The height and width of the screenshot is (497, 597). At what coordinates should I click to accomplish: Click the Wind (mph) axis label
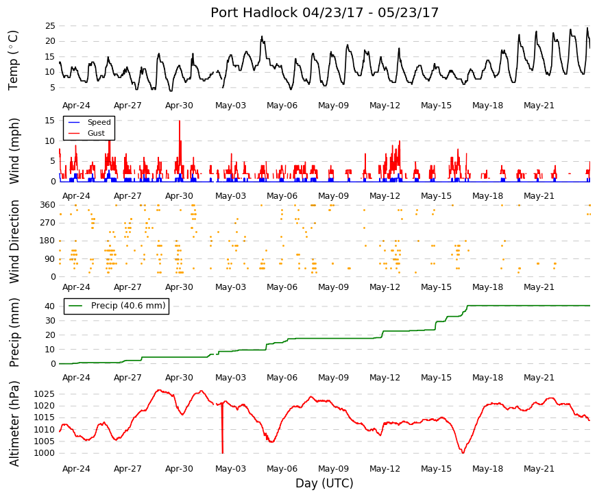tap(14, 151)
